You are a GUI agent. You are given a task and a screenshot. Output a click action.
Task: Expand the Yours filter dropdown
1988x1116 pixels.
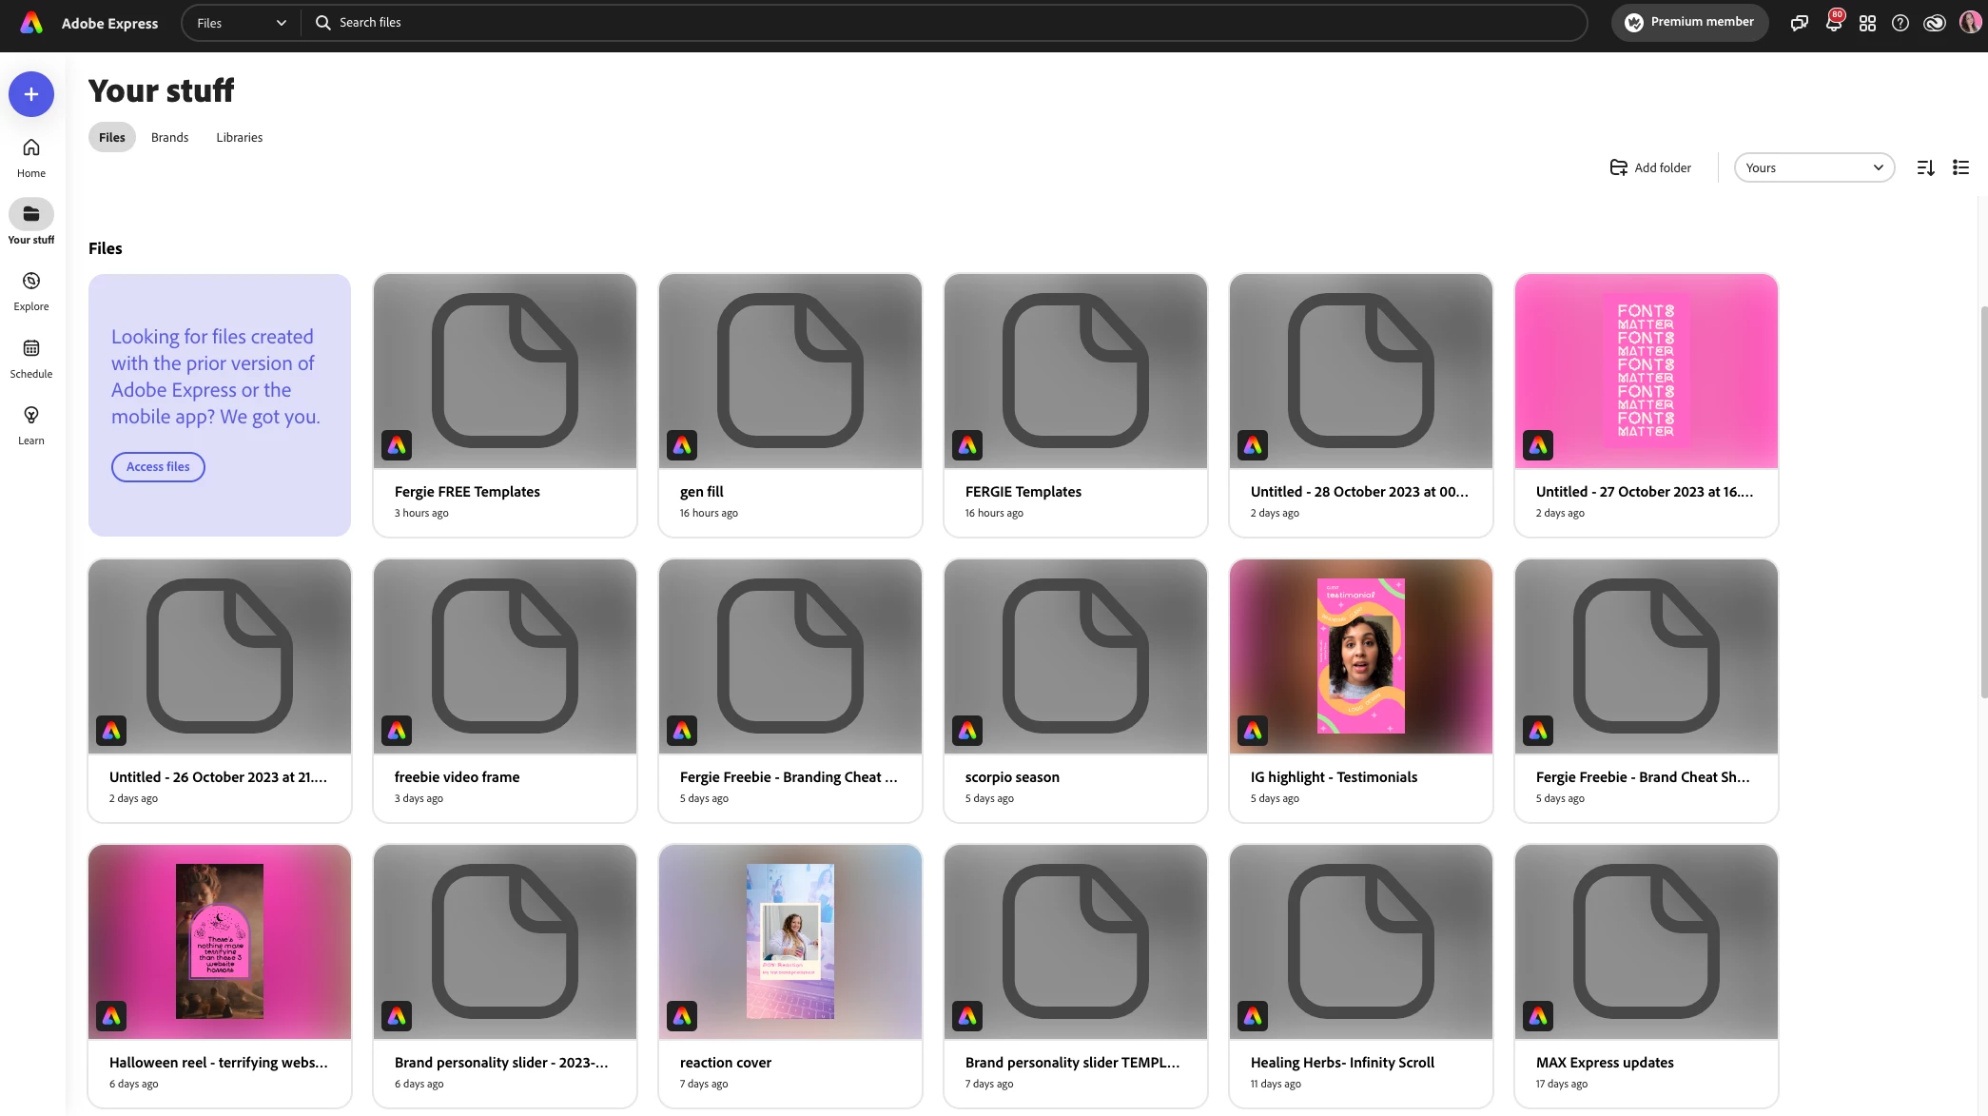click(1813, 167)
